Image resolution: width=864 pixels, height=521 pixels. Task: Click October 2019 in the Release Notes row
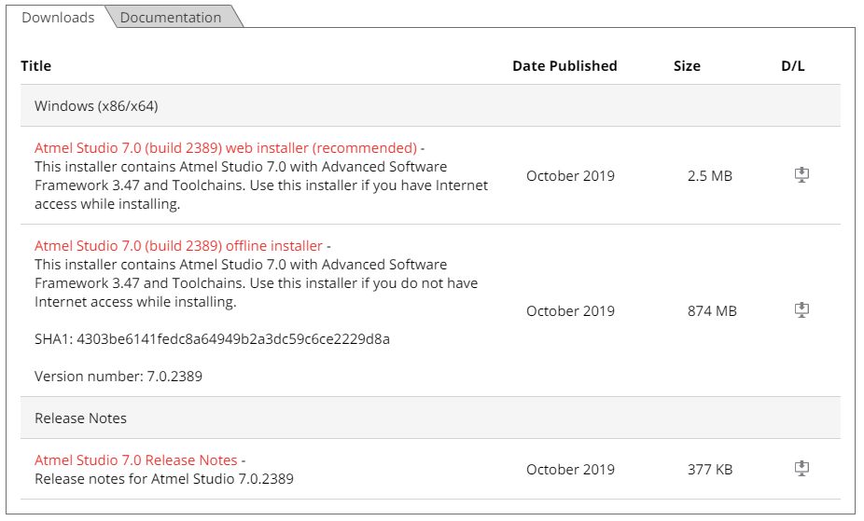pos(570,470)
